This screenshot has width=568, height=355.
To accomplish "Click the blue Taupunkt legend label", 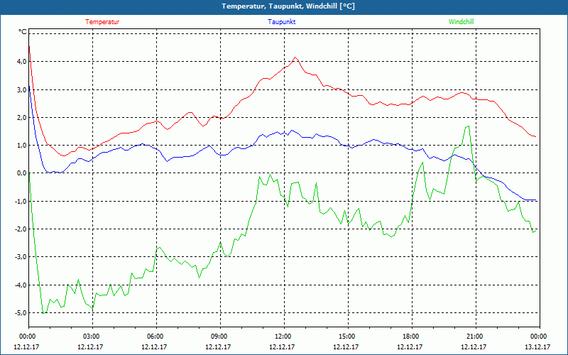I will [281, 22].
